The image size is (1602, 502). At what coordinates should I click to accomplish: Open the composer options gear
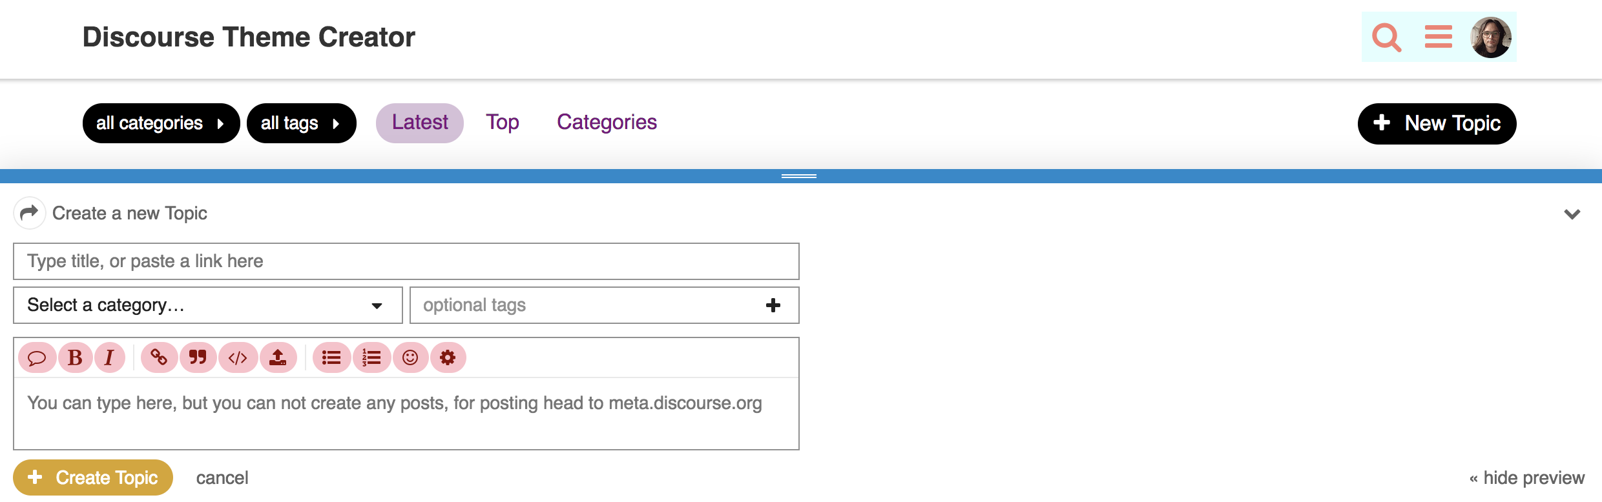[x=448, y=357]
